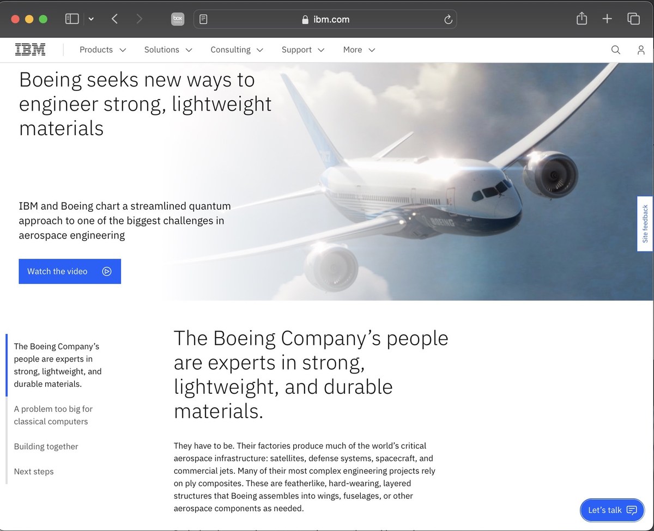The image size is (654, 531).
Task: Toggle the Safari sidebar visibility
Action: tap(71, 18)
